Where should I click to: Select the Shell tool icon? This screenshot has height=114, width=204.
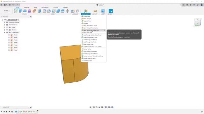pyautogui.click(x=54, y=11)
